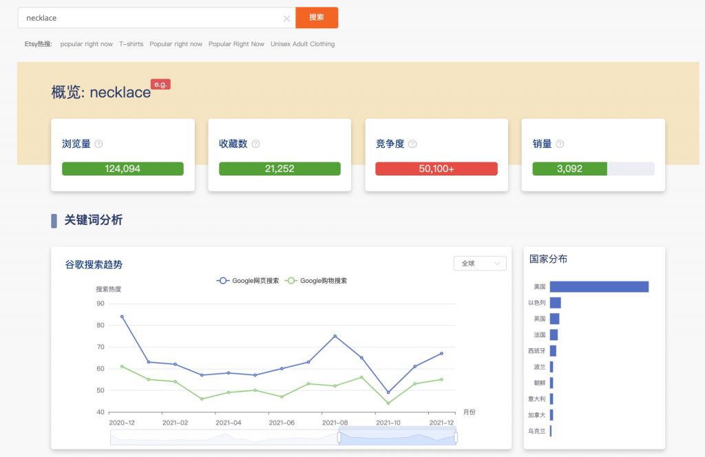Clear the search box with the X icon
Image resolution: width=705 pixels, height=457 pixels.
tap(287, 17)
